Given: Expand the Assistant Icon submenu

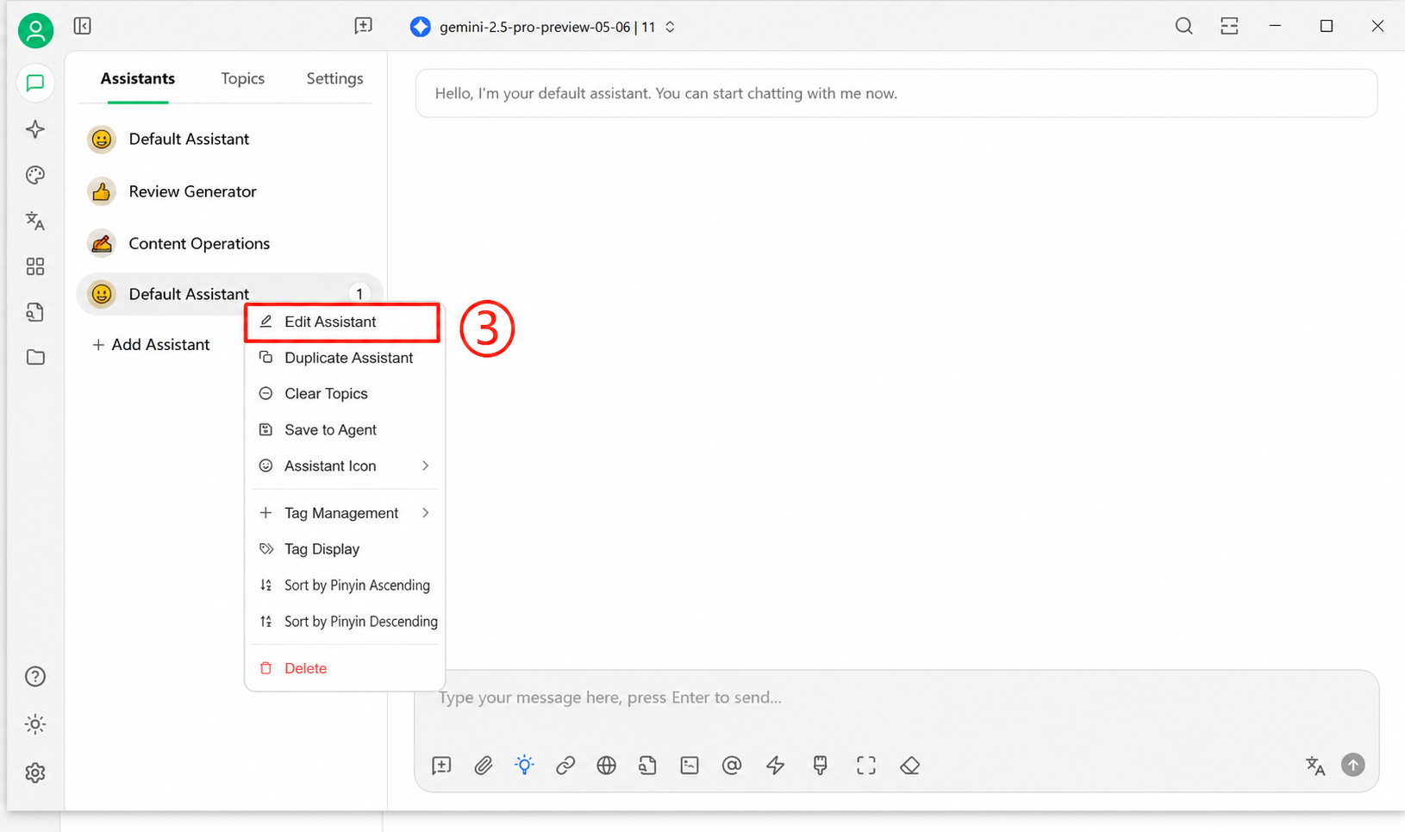Looking at the screenshot, I should 345,466.
